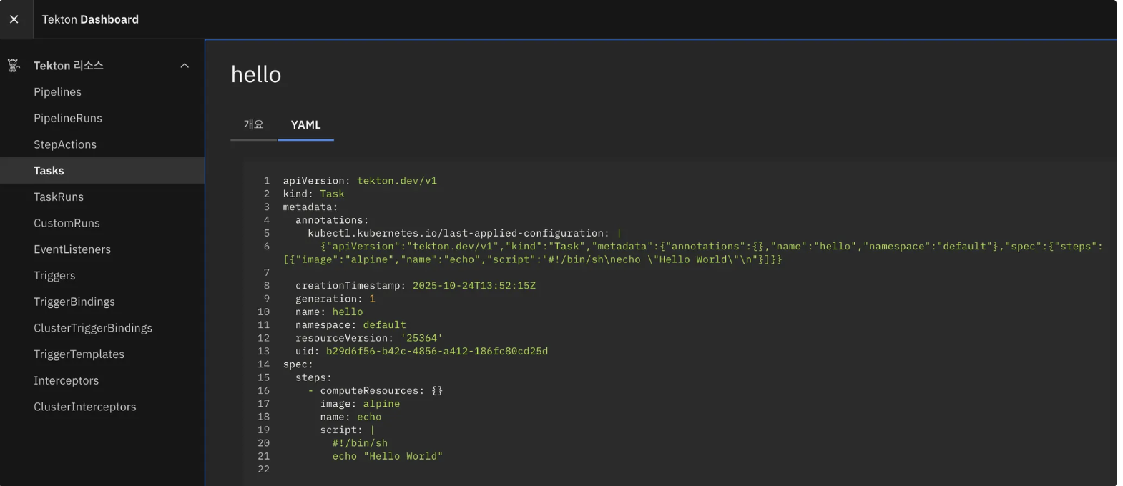Navigate to CustomRuns
1123x486 pixels.
point(102,223)
